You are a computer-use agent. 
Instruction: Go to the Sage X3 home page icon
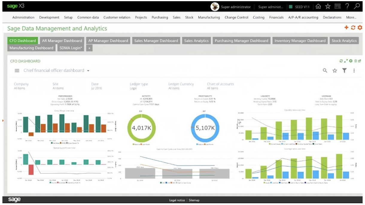coord(319,7)
